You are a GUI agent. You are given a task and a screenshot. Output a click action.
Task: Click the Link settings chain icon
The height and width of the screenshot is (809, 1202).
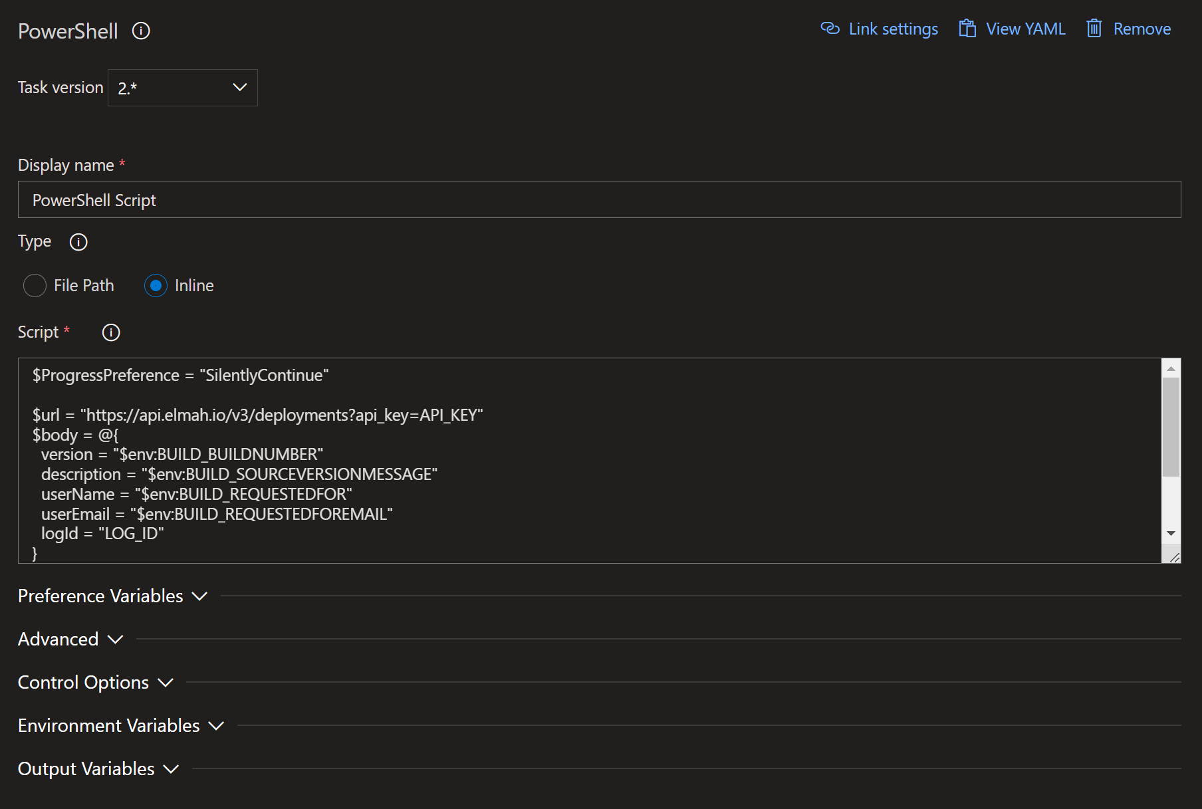click(830, 29)
